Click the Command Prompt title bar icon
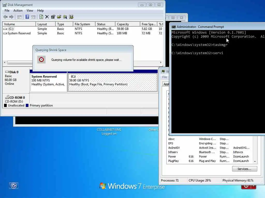 pos(174,27)
